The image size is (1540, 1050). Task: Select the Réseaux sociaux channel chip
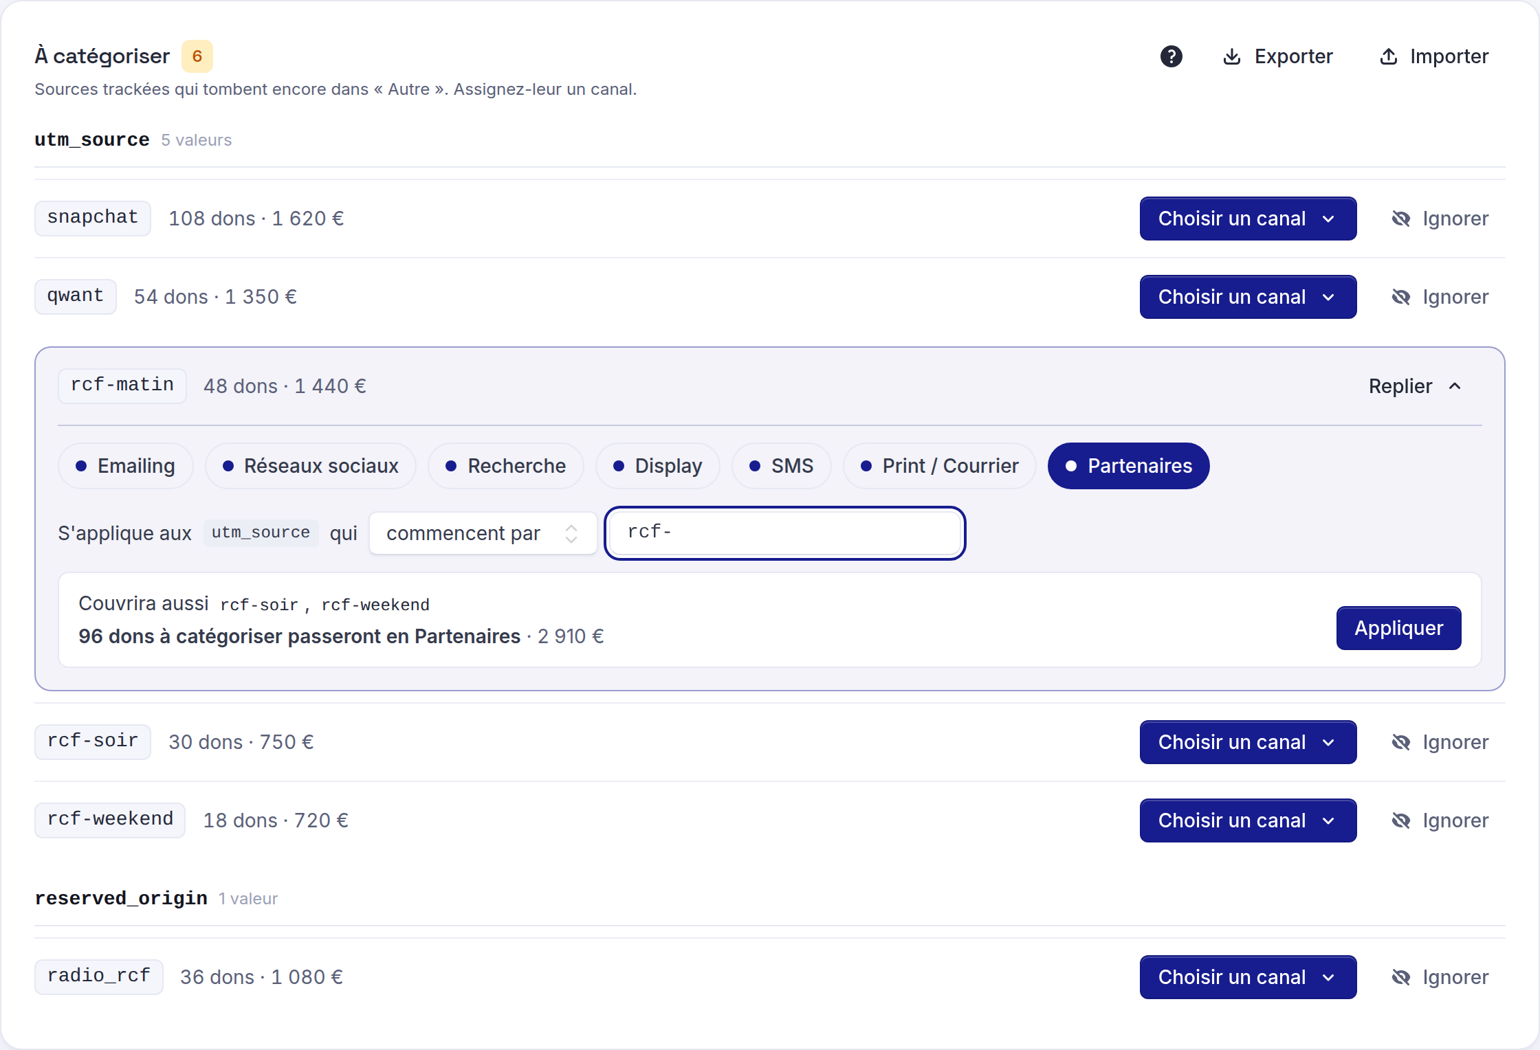point(311,466)
